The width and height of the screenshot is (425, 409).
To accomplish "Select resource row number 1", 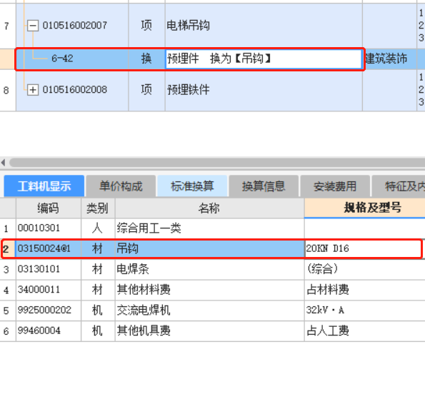I will pyautogui.click(x=8, y=228).
